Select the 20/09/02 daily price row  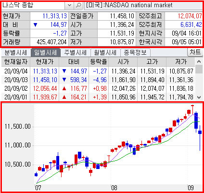click(98, 88)
